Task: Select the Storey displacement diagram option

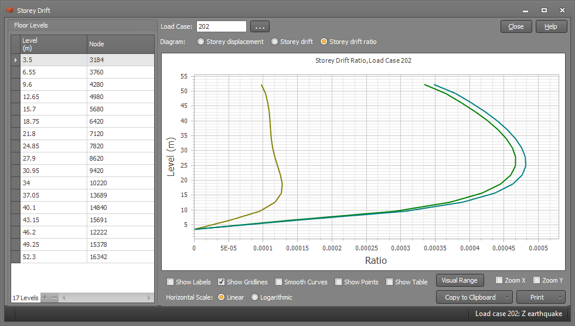Action: (200, 42)
